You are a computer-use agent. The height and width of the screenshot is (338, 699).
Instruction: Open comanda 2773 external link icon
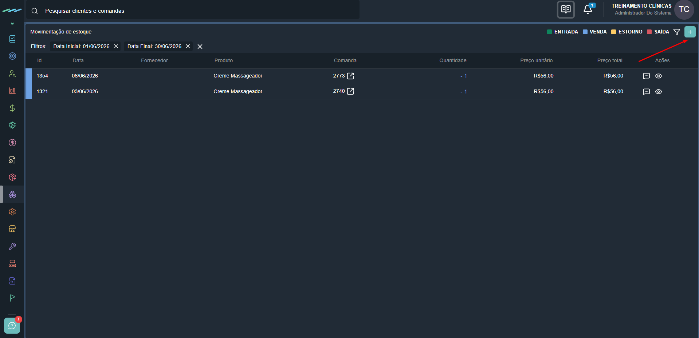click(350, 76)
